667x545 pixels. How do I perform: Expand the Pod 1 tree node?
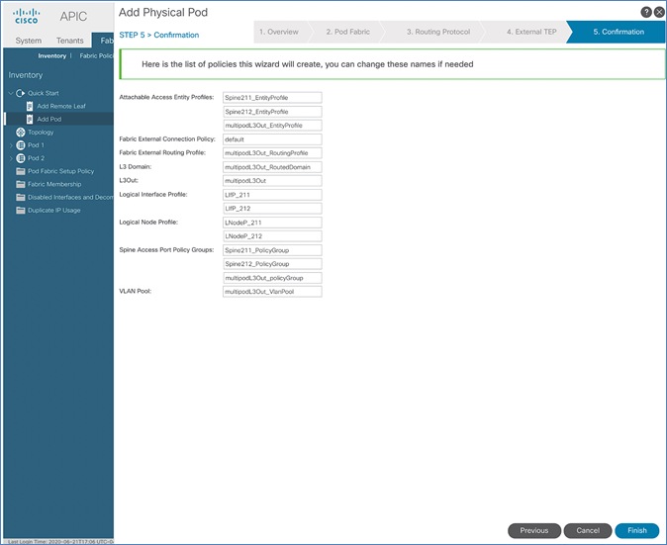coord(11,145)
